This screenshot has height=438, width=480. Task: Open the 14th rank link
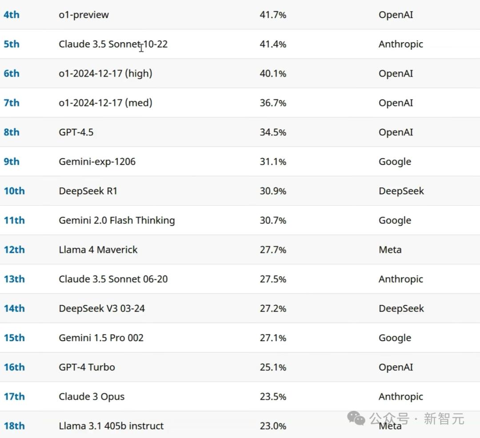tap(14, 308)
